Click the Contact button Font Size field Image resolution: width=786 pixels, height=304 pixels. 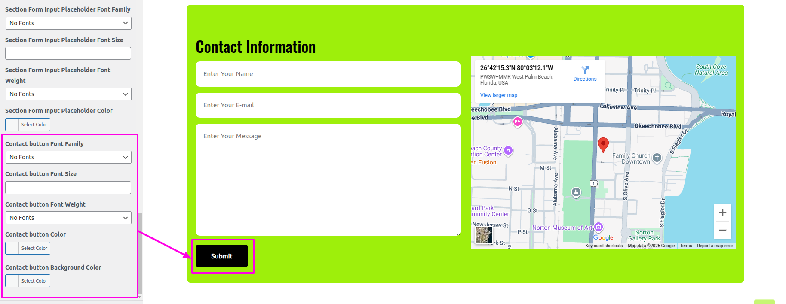click(x=68, y=188)
